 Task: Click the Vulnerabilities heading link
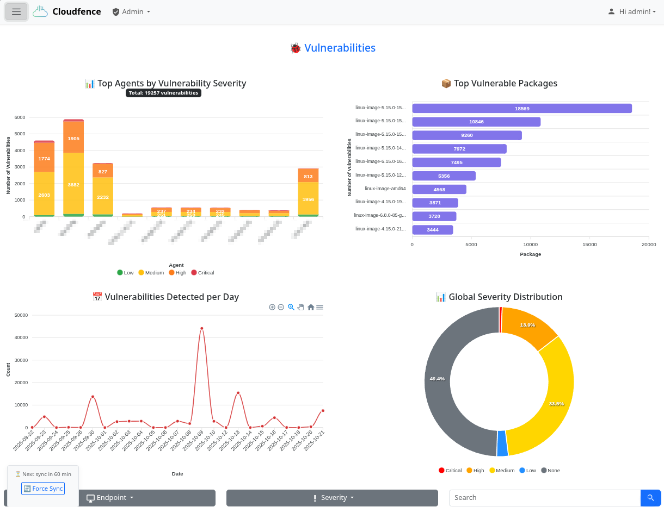340,48
